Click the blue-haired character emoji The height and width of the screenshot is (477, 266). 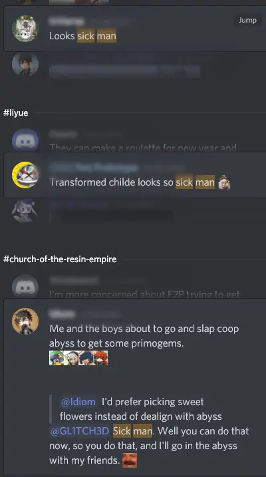pyautogui.click(x=86, y=358)
